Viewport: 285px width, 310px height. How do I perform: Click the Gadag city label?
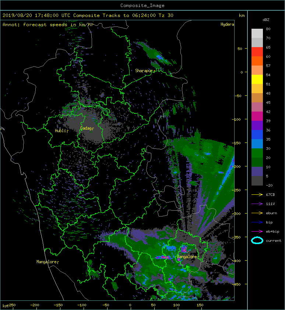pyautogui.click(x=86, y=128)
